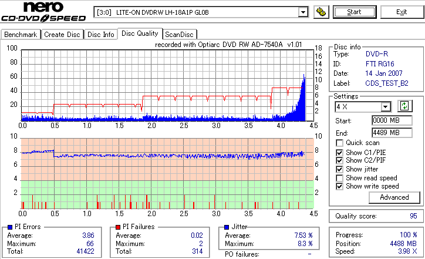Click the Start position 0000 MB field

pos(392,120)
